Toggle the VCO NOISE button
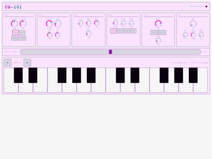Screen dimensions: 212x159 pos(22,38)
